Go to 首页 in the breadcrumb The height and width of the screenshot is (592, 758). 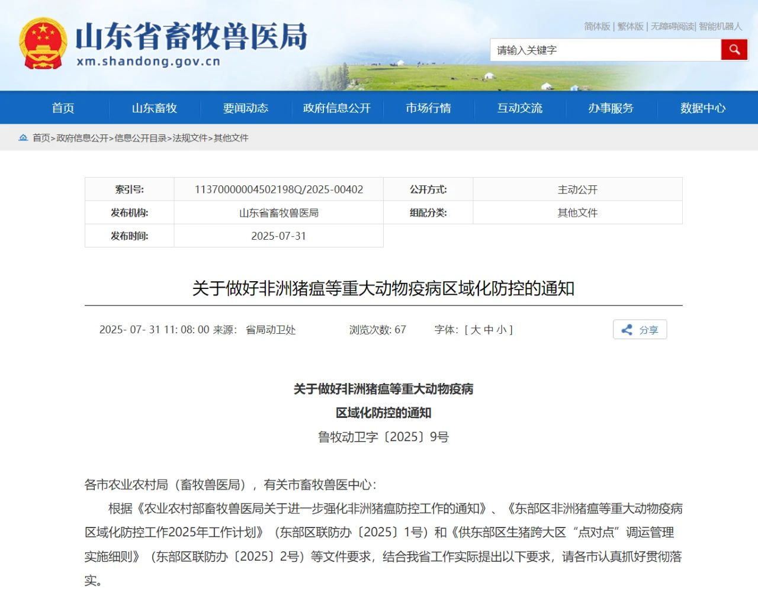click(41, 138)
